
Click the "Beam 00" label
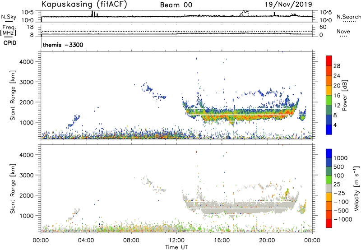tap(176, 5)
